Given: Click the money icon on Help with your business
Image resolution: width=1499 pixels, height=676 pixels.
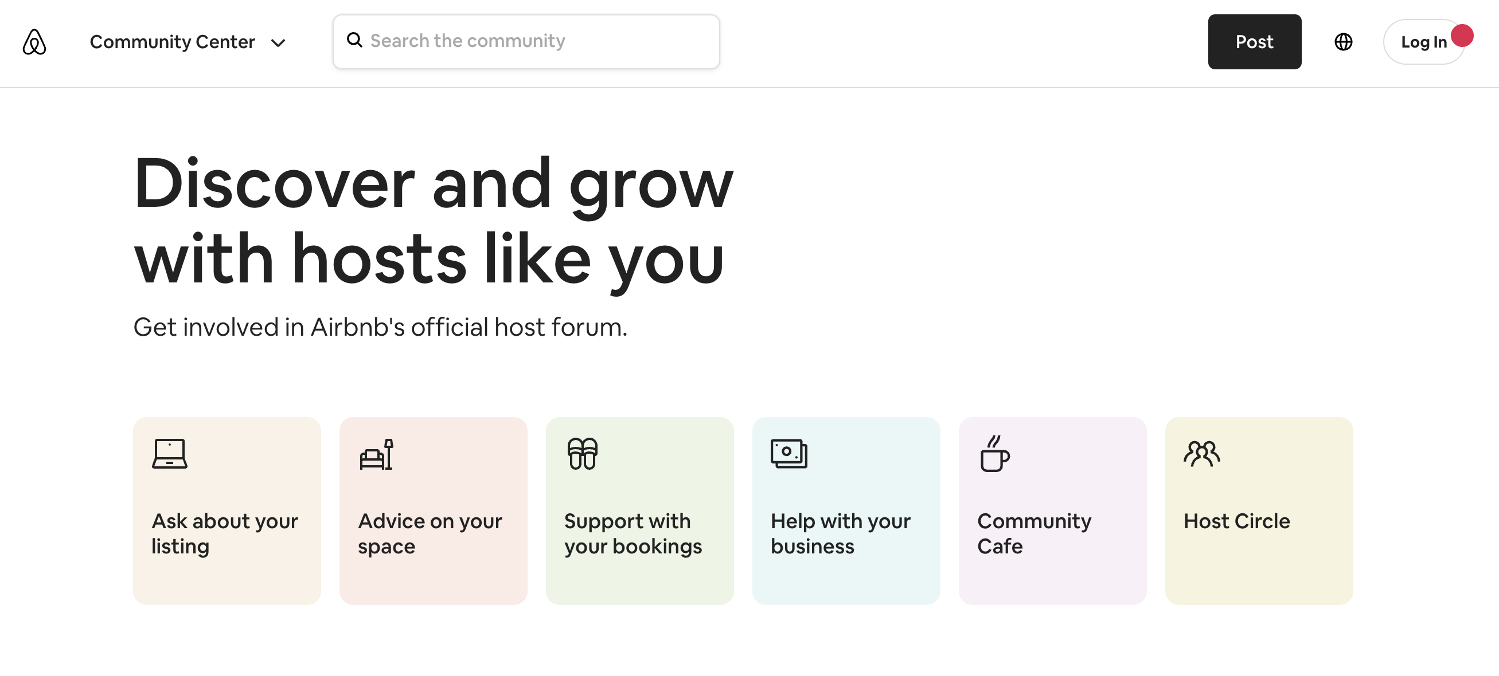Looking at the screenshot, I should tap(789, 454).
